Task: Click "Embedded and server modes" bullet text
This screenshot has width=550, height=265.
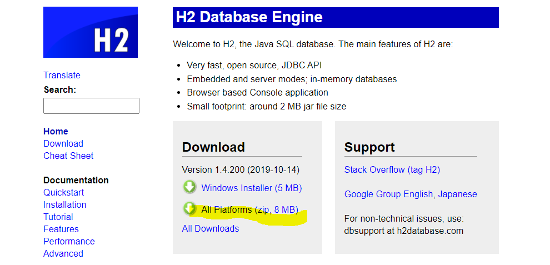Action: pyautogui.click(x=292, y=79)
